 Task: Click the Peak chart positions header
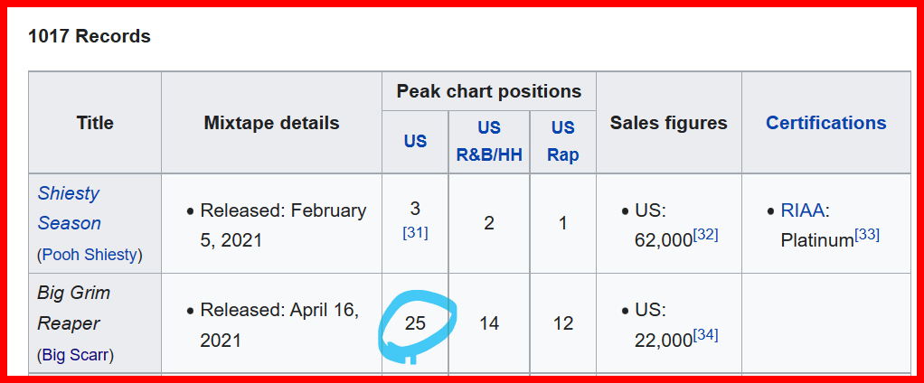click(488, 91)
